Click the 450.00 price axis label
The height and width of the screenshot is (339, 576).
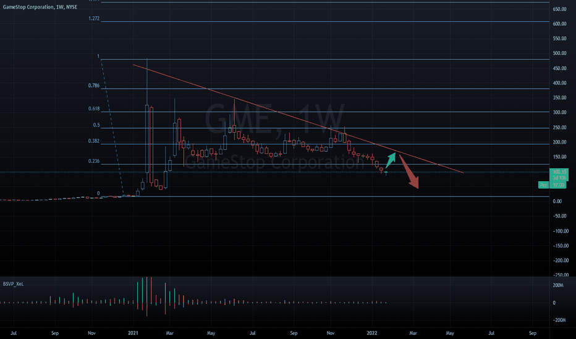[x=559, y=68]
